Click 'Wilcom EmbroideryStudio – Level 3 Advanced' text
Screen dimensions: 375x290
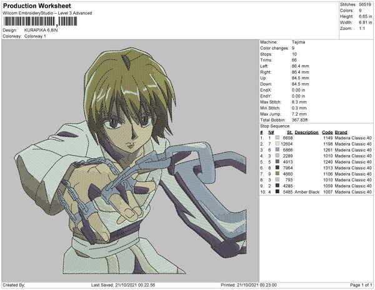click(x=47, y=13)
